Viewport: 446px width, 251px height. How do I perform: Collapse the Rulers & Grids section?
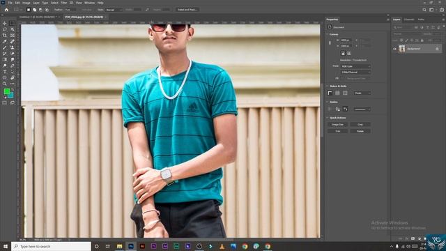click(x=327, y=86)
